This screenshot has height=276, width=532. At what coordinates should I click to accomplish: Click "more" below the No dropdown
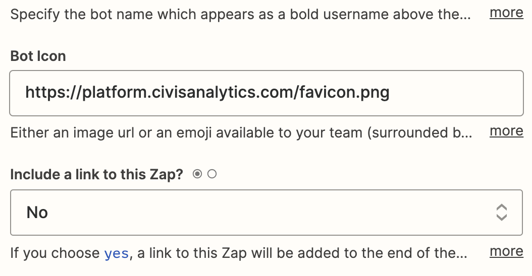[506, 251]
